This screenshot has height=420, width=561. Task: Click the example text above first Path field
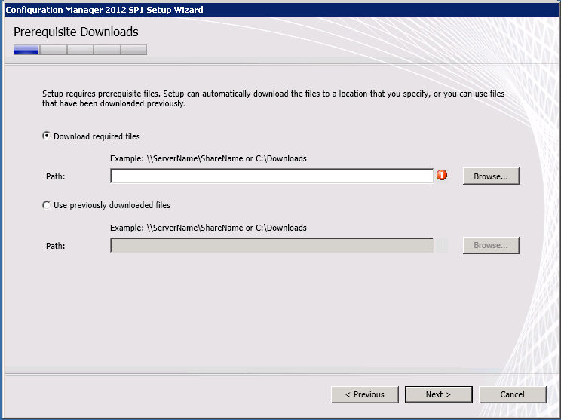pyautogui.click(x=208, y=158)
